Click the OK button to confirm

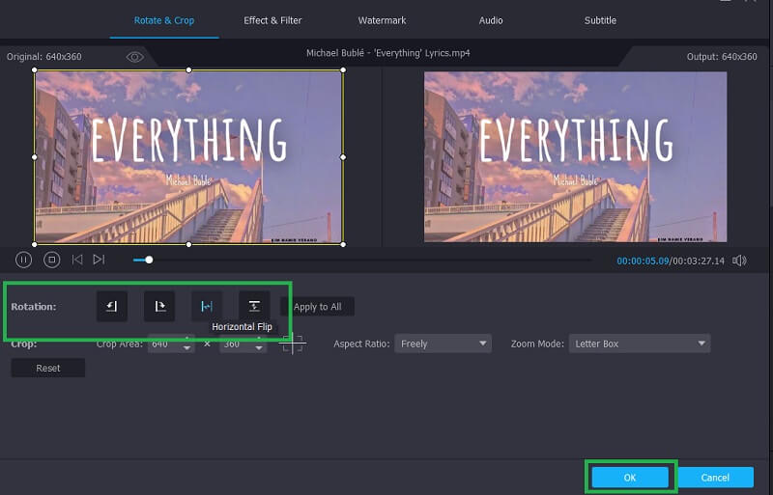629,478
